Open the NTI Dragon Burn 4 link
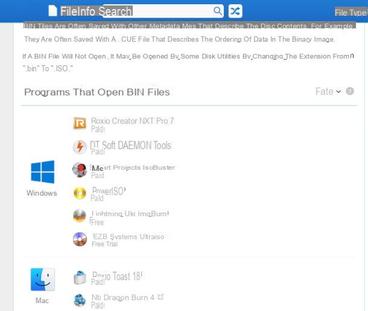This screenshot has width=368, height=311. [123, 297]
